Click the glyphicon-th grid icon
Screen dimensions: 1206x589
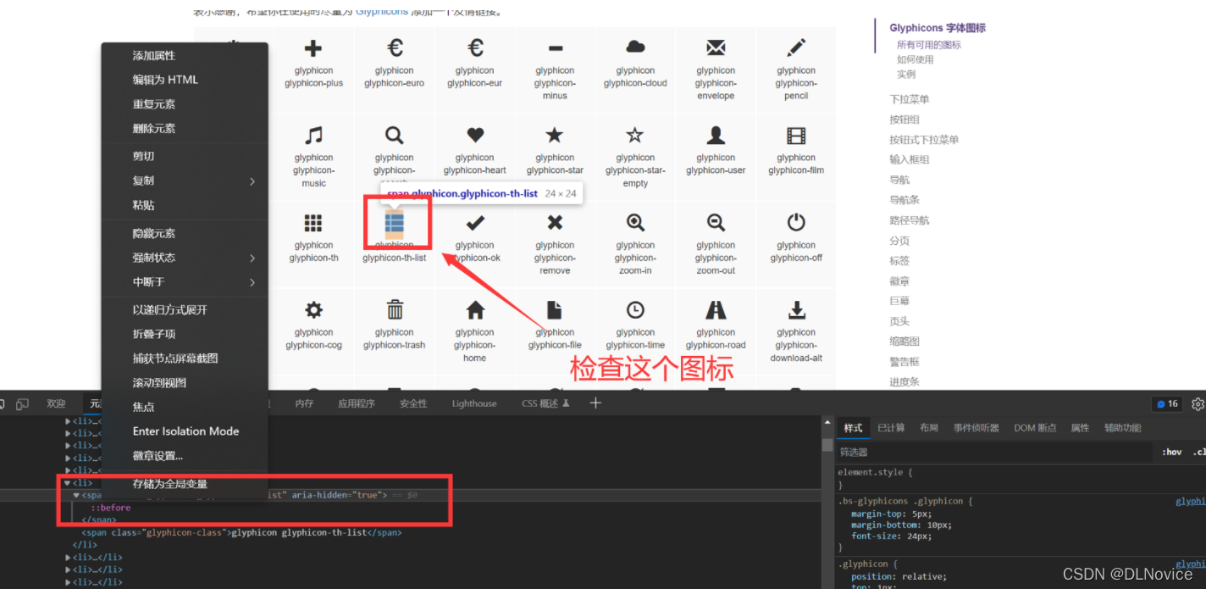pos(313,222)
